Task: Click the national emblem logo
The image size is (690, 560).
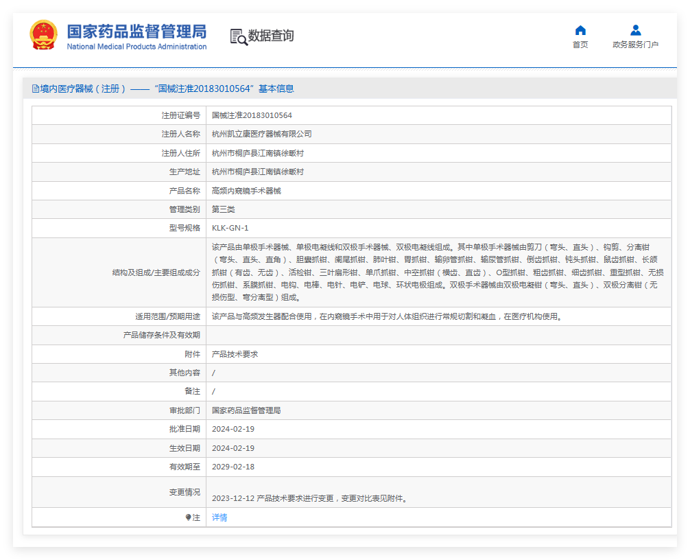Action: pos(43,35)
